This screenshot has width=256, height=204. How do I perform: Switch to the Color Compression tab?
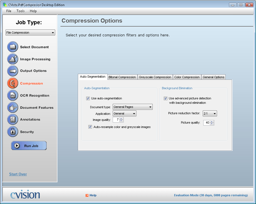[x=187, y=77]
